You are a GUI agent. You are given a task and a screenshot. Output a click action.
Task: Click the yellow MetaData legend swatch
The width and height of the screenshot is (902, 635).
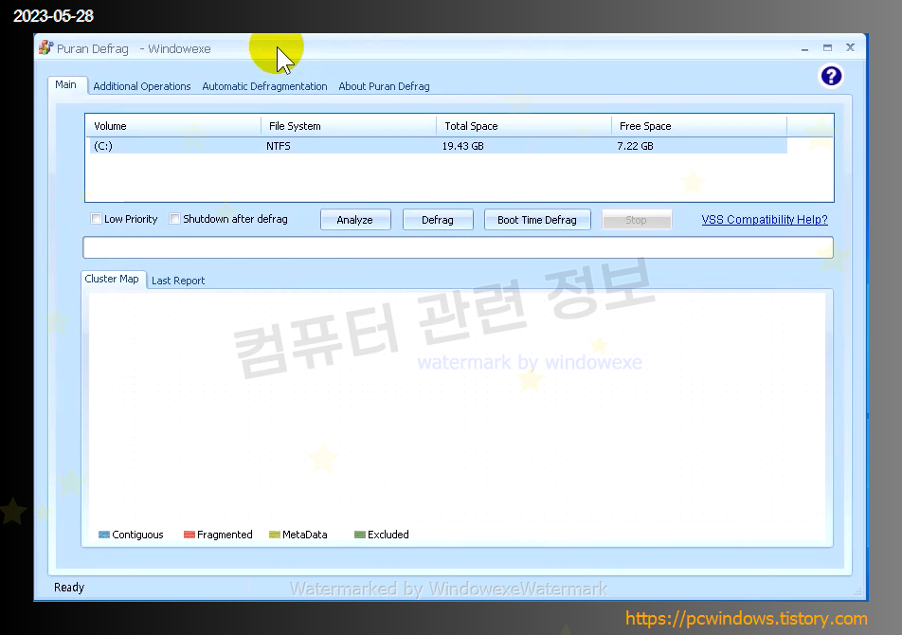(x=275, y=535)
